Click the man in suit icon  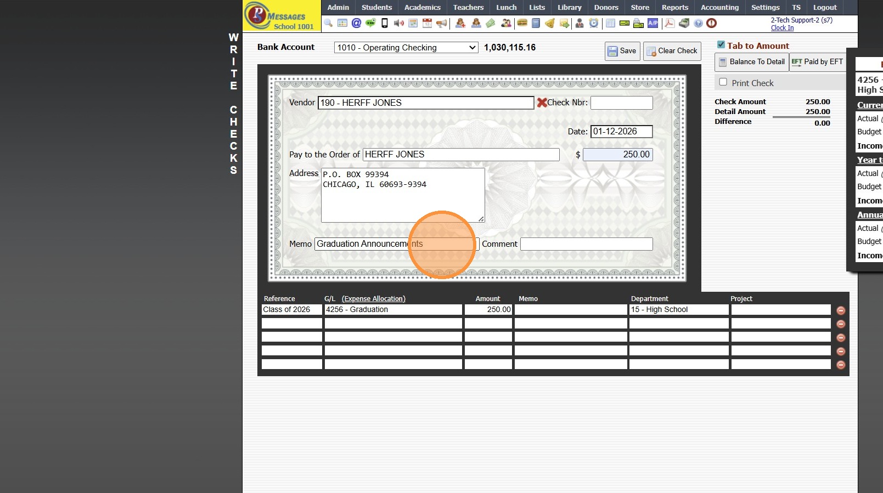click(x=580, y=23)
